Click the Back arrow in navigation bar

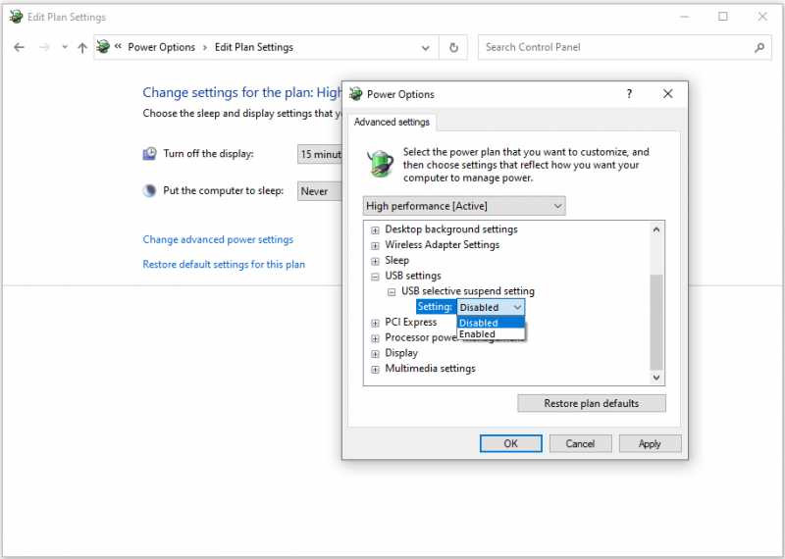(x=19, y=47)
